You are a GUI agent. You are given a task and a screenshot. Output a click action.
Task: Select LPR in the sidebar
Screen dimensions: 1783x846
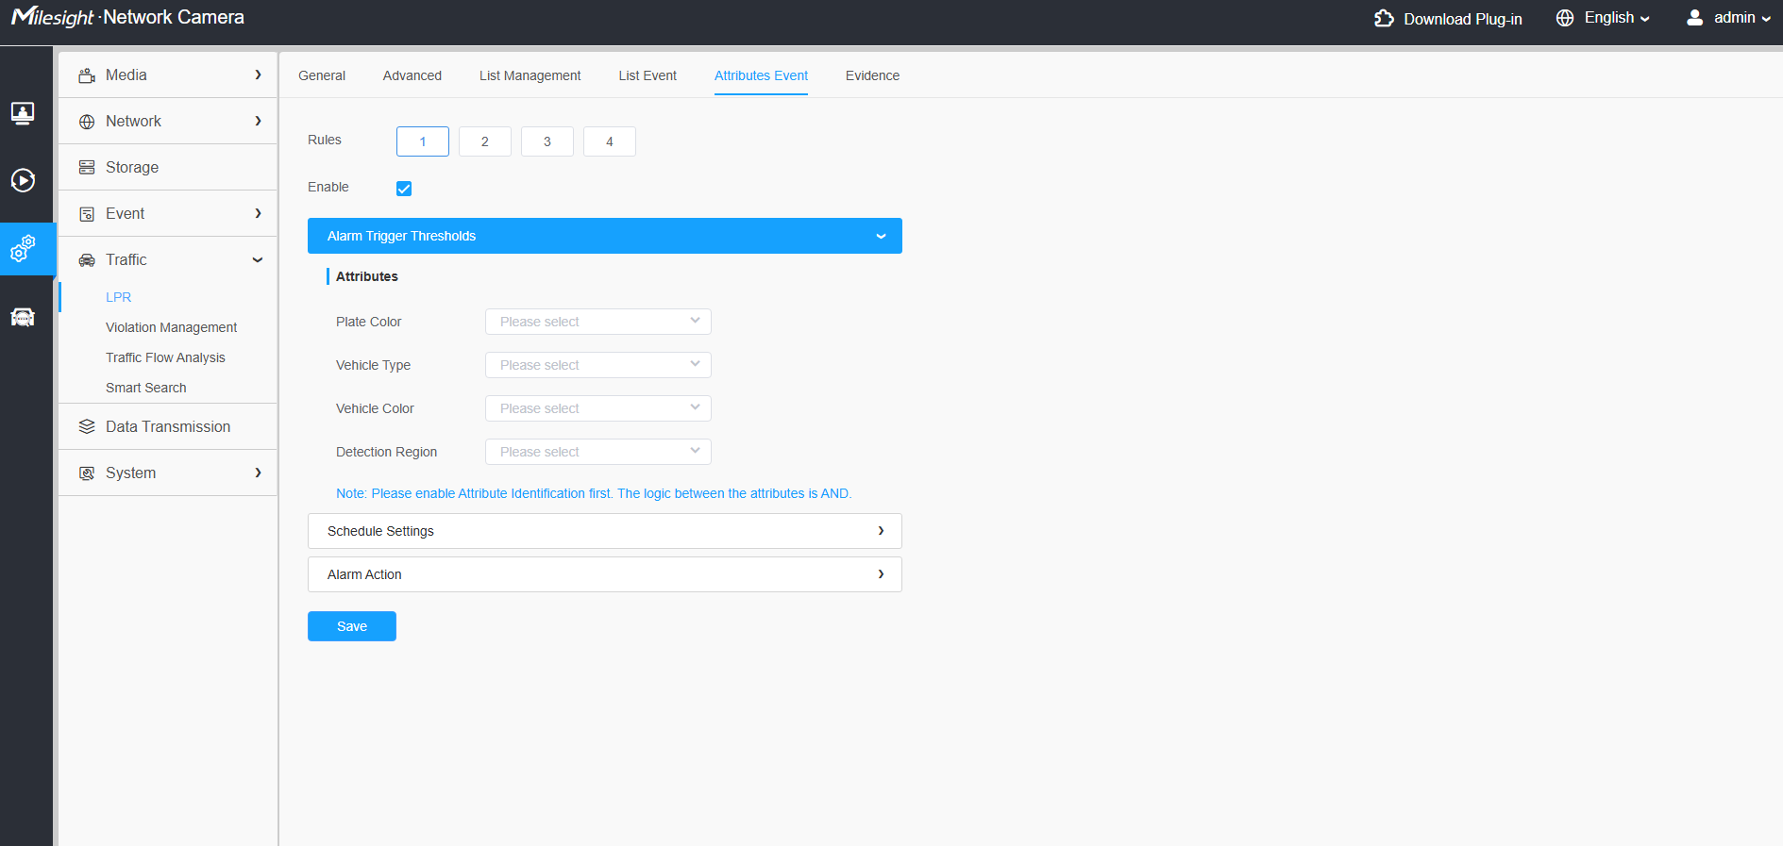pyautogui.click(x=119, y=297)
